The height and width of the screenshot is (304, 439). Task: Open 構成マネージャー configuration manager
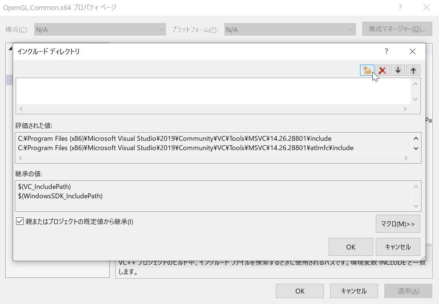pyautogui.click(x=397, y=29)
